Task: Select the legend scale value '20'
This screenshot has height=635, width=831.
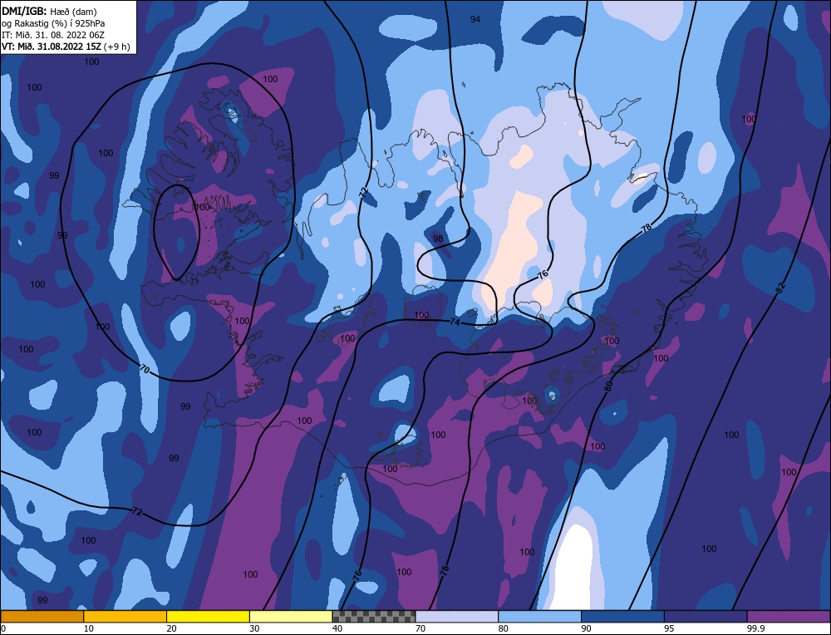Action: coord(172,628)
